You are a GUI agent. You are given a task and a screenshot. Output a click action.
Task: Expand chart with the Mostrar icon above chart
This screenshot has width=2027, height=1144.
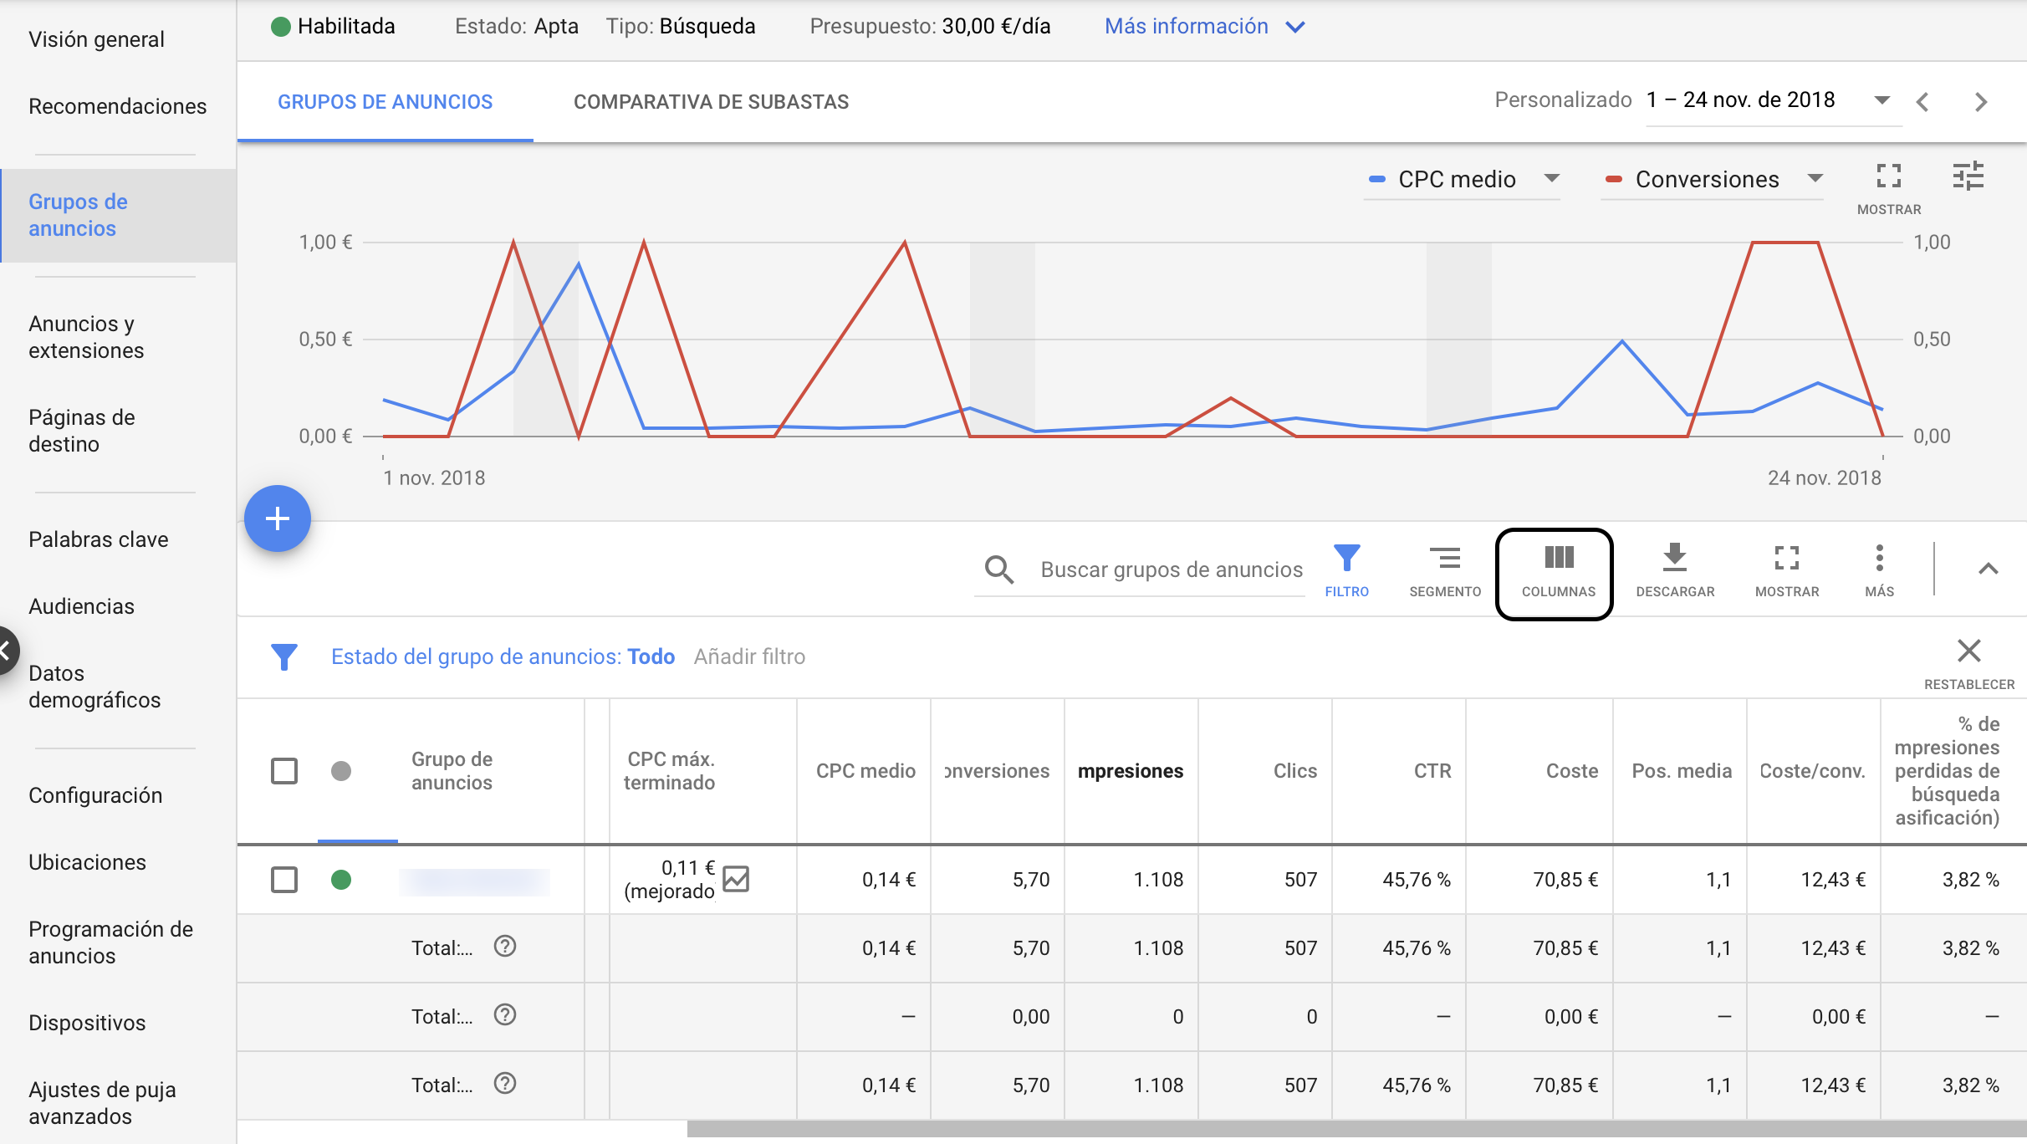click(x=1889, y=188)
